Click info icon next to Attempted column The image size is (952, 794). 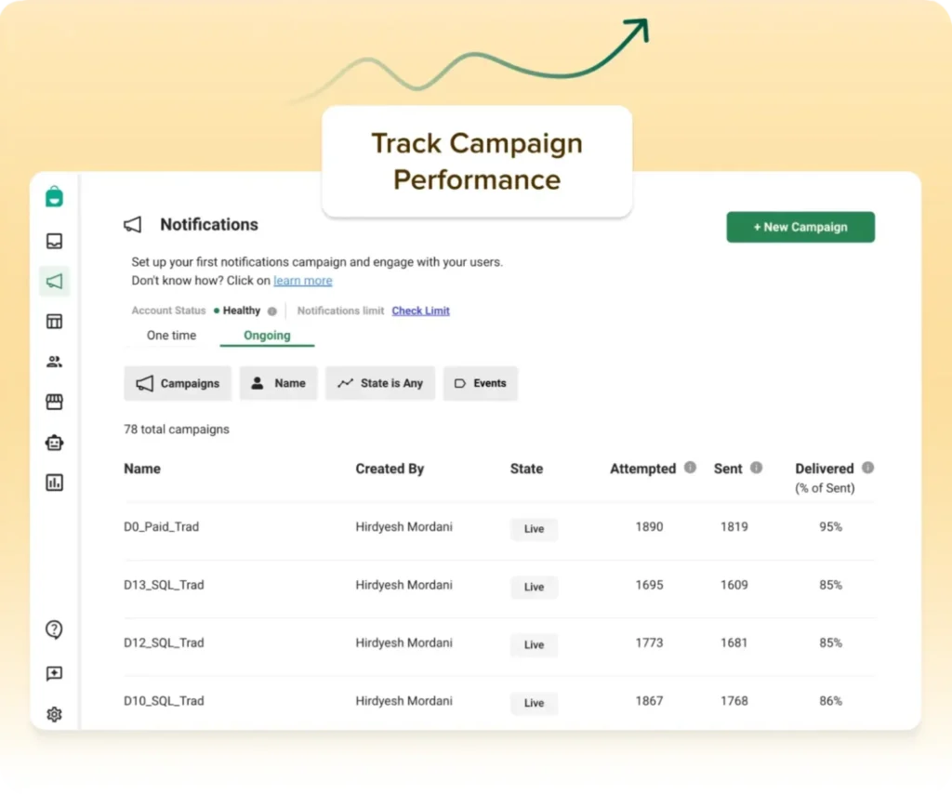tap(690, 468)
